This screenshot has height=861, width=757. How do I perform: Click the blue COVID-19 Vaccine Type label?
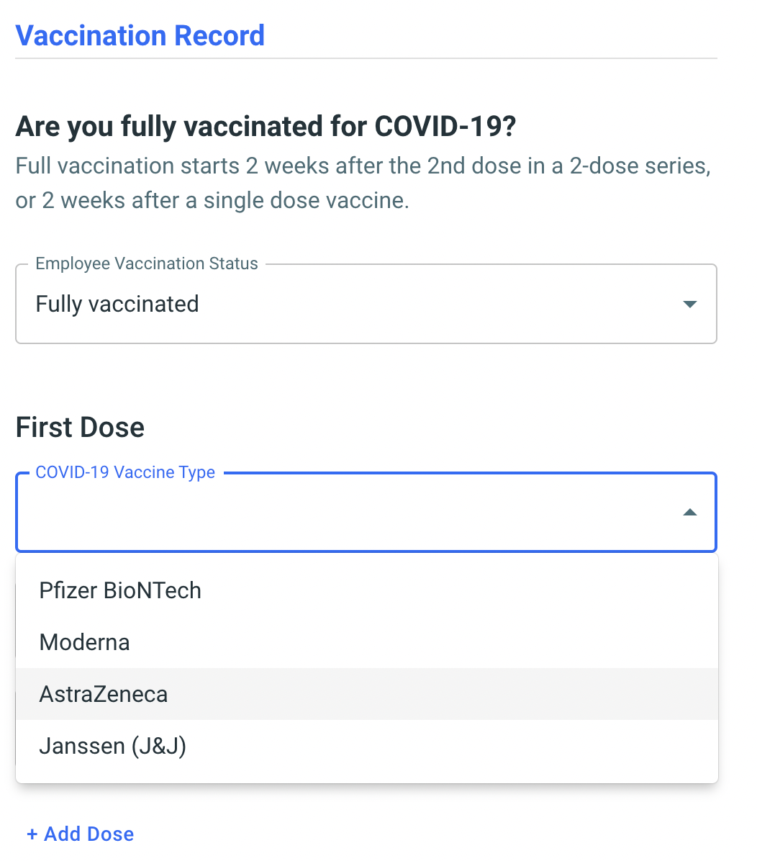[x=125, y=472]
